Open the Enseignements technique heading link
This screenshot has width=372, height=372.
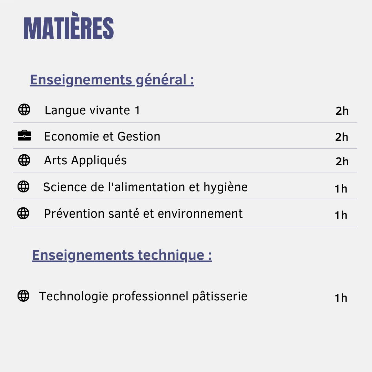[x=122, y=255]
